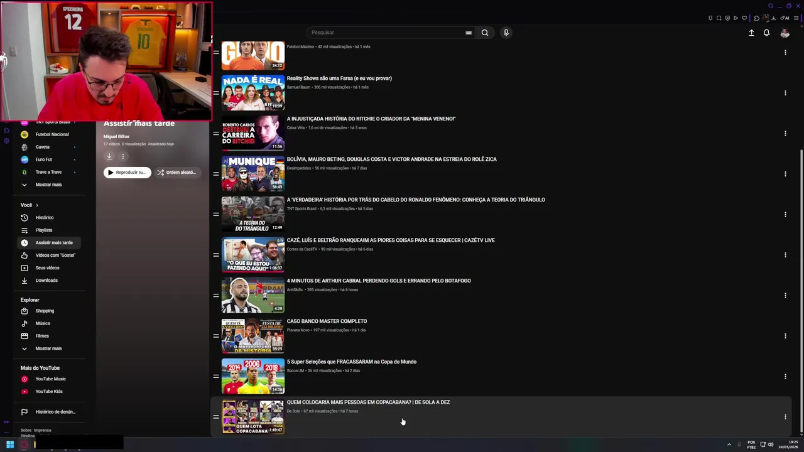
Task: Click the browser AI assistant icon
Action: coord(785,18)
